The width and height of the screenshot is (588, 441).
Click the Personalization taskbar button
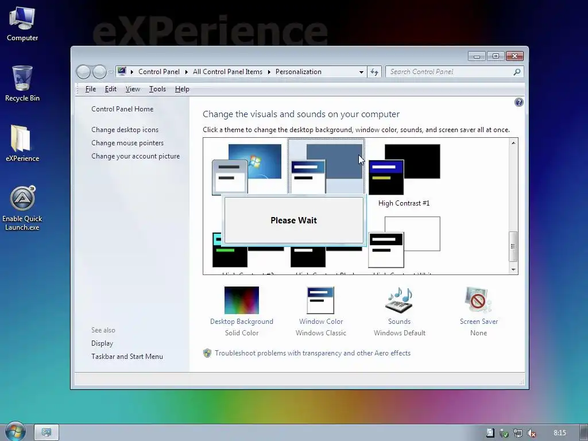47,432
